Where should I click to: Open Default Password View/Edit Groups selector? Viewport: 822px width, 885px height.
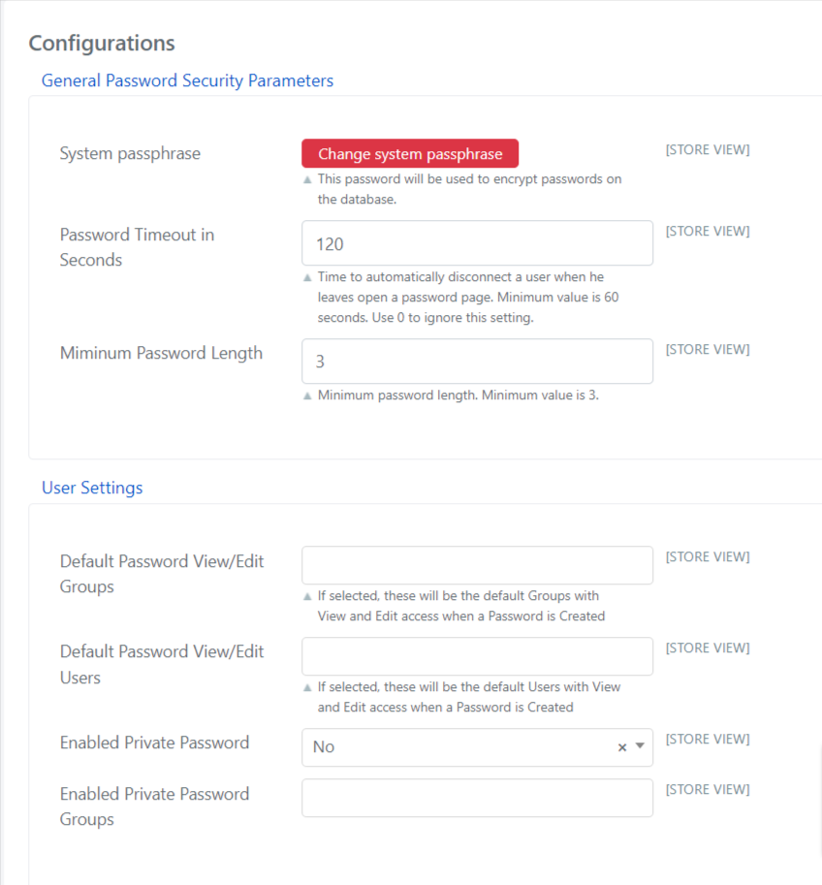pos(477,565)
